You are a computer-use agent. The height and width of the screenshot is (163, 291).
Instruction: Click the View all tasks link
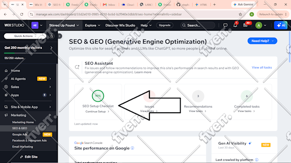click(x=261, y=67)
